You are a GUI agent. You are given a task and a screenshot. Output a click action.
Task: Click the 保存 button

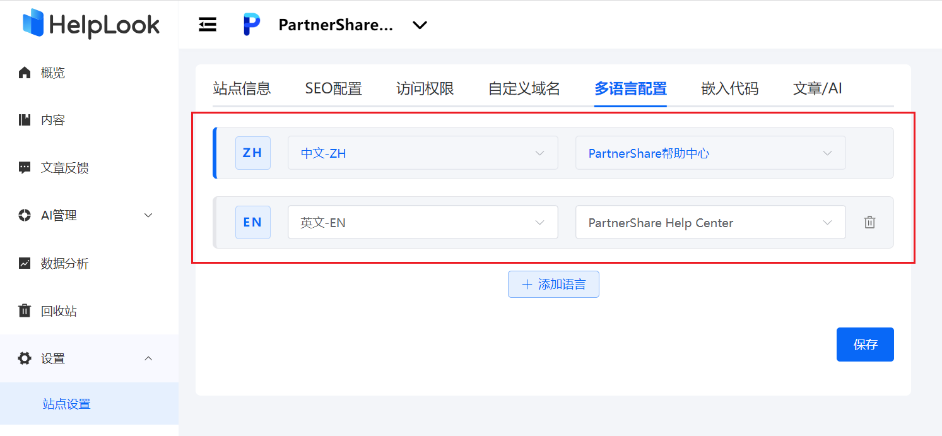tap(865, 345)
